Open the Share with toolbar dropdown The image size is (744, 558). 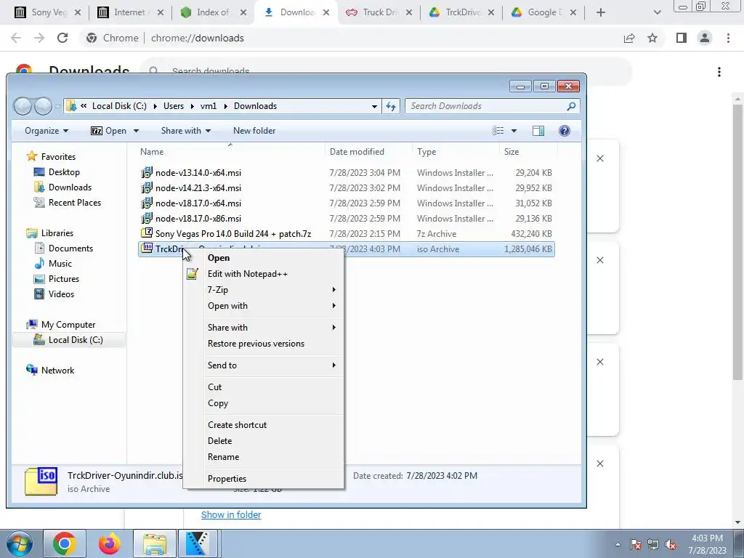tap(185, 131)
